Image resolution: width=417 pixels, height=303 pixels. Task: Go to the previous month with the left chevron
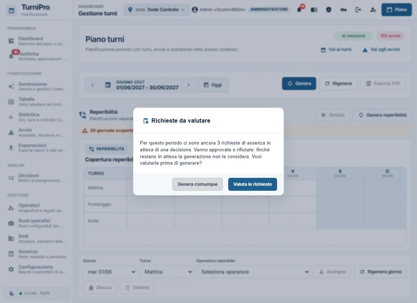(x=93, y=85)
